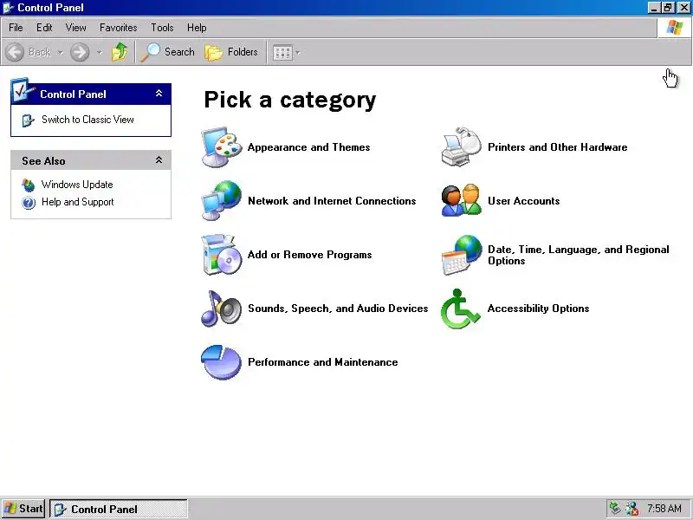Viewport: 693px width, 520px height.
Task: Open the Views dropdown arrow
Action: 298,53
